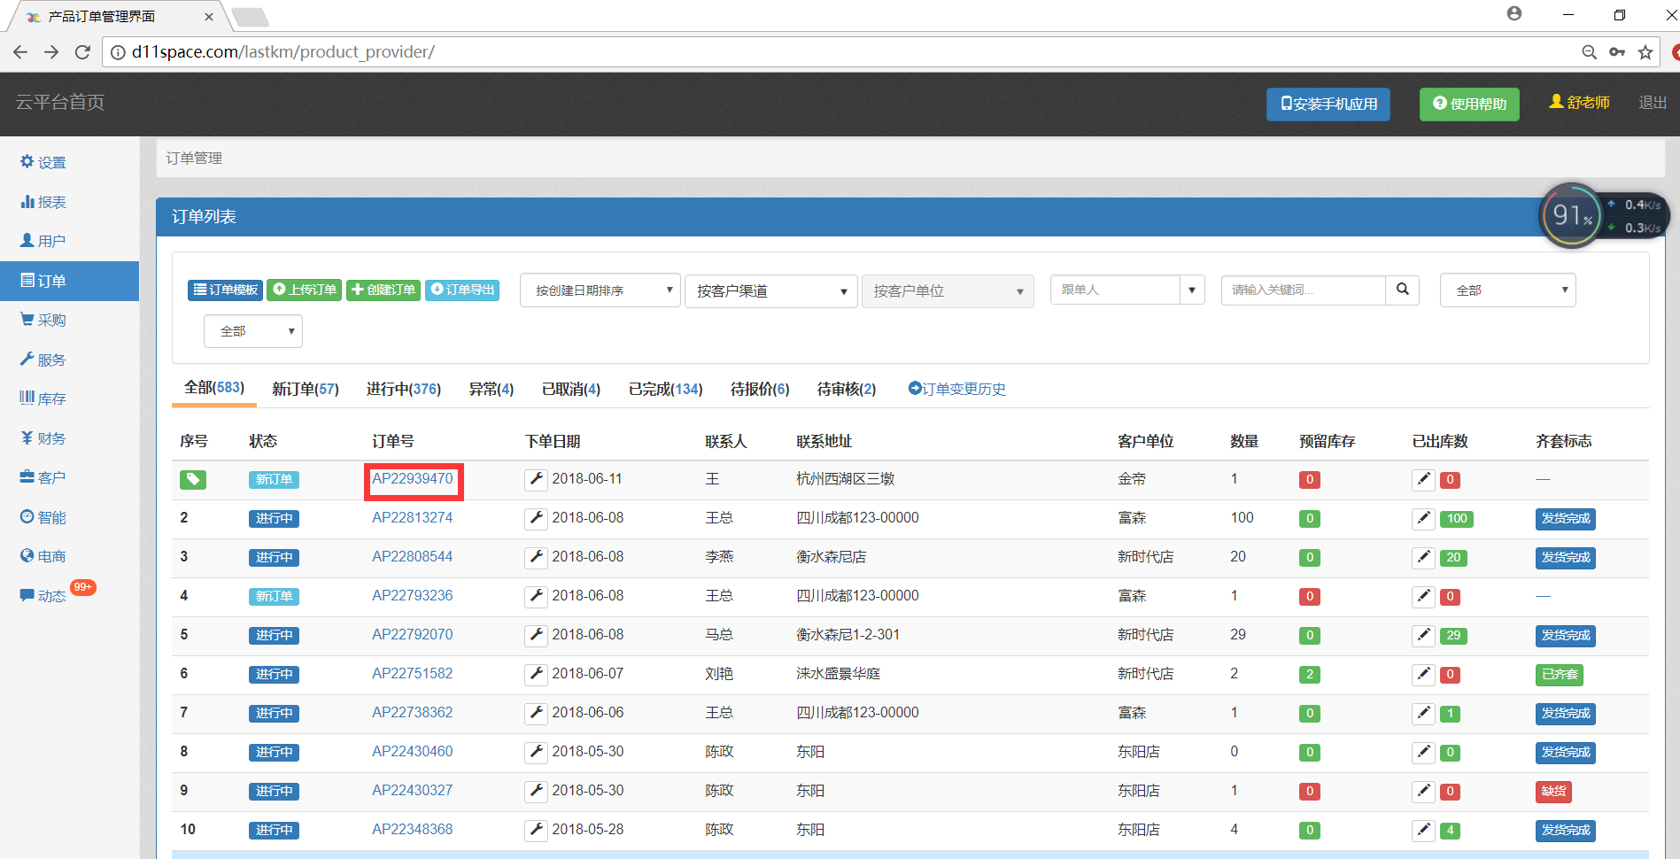The image size is (1680, 859).
Task: Switch to the 异常(4) tab
Action: [492, 389]
